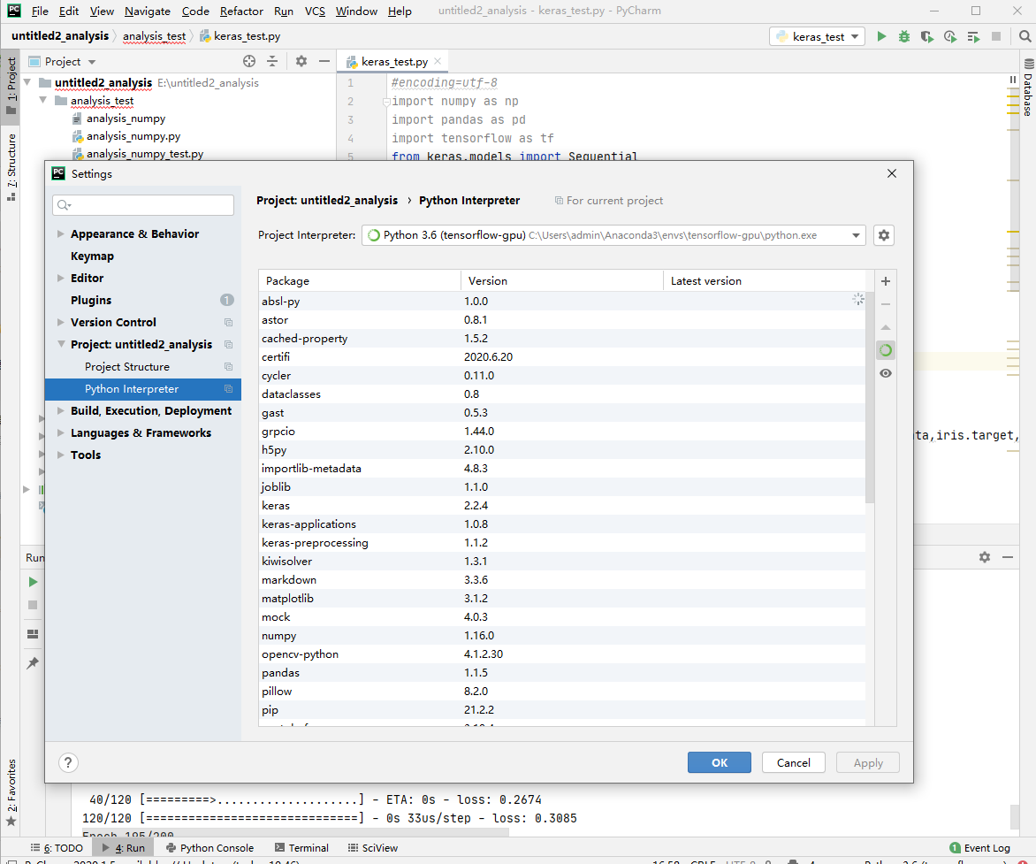
Task: Click the help question mark button
Action: point(68,762)
